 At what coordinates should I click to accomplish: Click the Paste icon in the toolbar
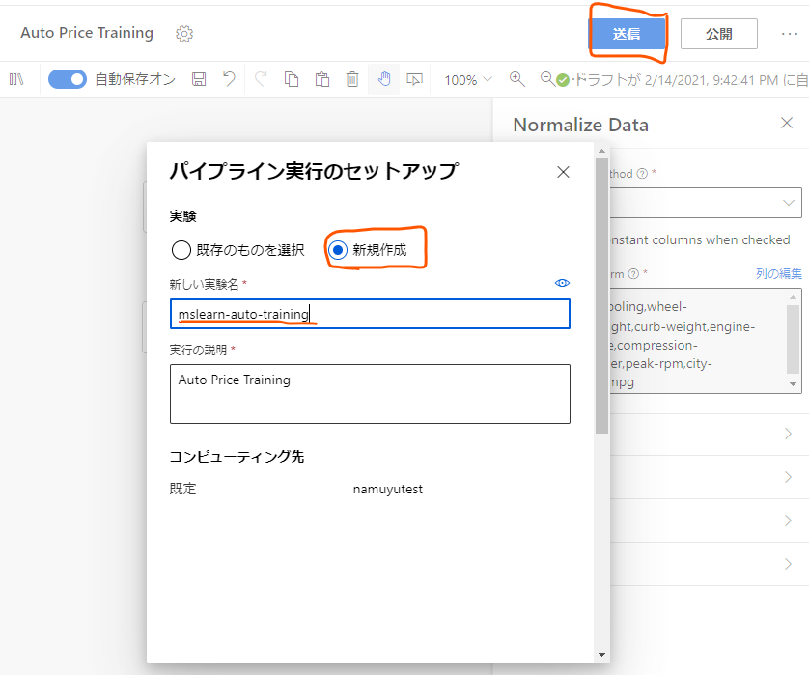pos(321,79)
